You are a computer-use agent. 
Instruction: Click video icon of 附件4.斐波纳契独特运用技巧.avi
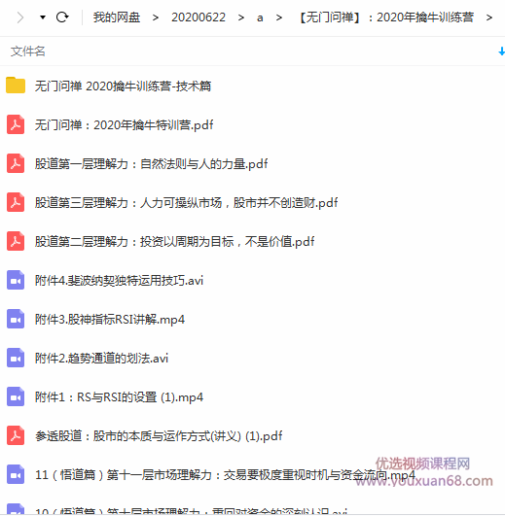pos(16,280)
